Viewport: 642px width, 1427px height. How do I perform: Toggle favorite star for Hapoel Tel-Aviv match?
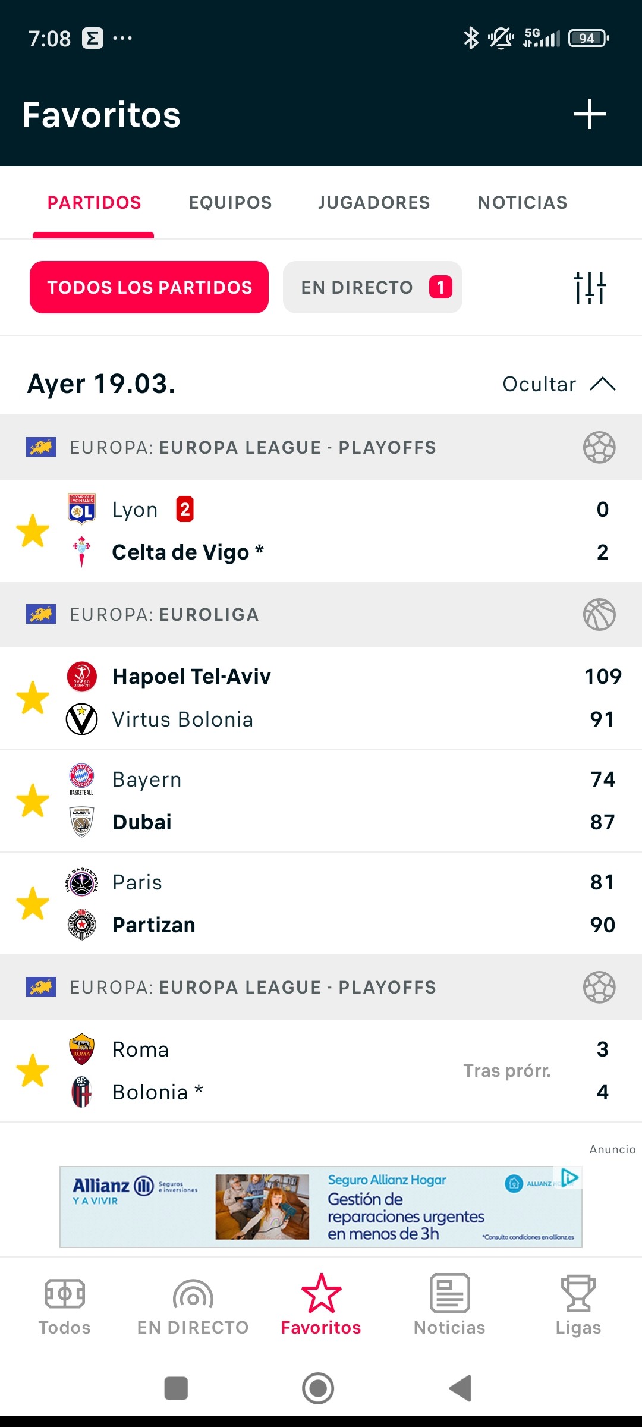33,697
